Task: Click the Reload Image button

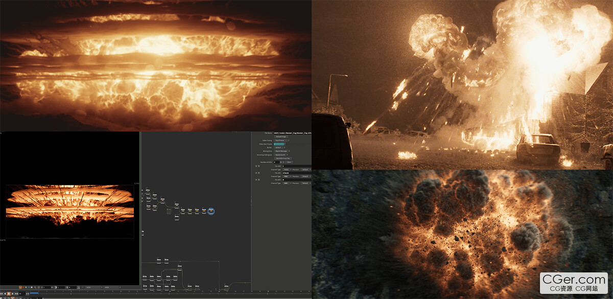Action: (281, 137)
